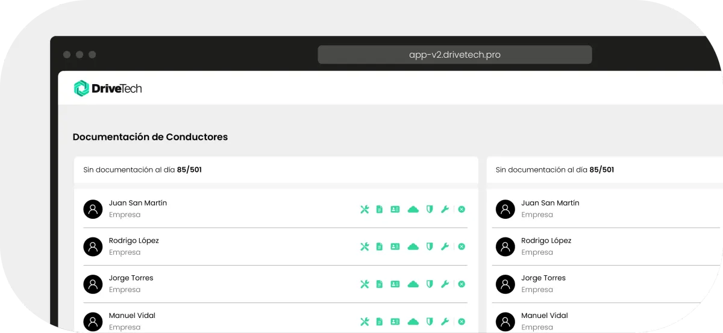Click the DriveTech logo in the header
Screen dimensions: 723x333
[108, 88]
